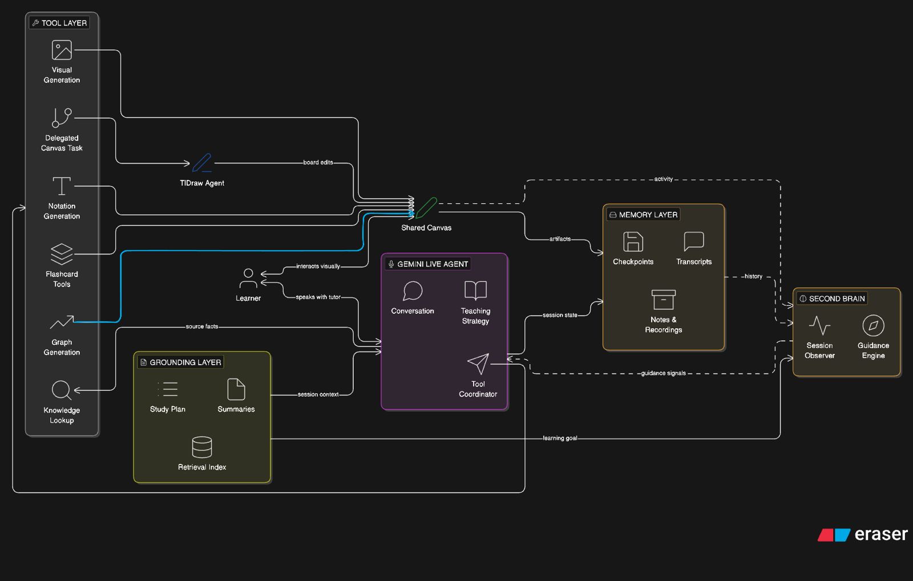Select the Notation Generation text icon
The width and height of the screenshot is (913, 581).
click(62, 186)
